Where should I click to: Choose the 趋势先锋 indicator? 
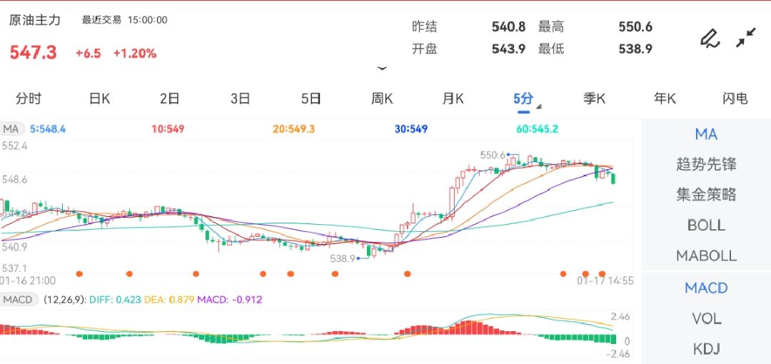(706, 165)
